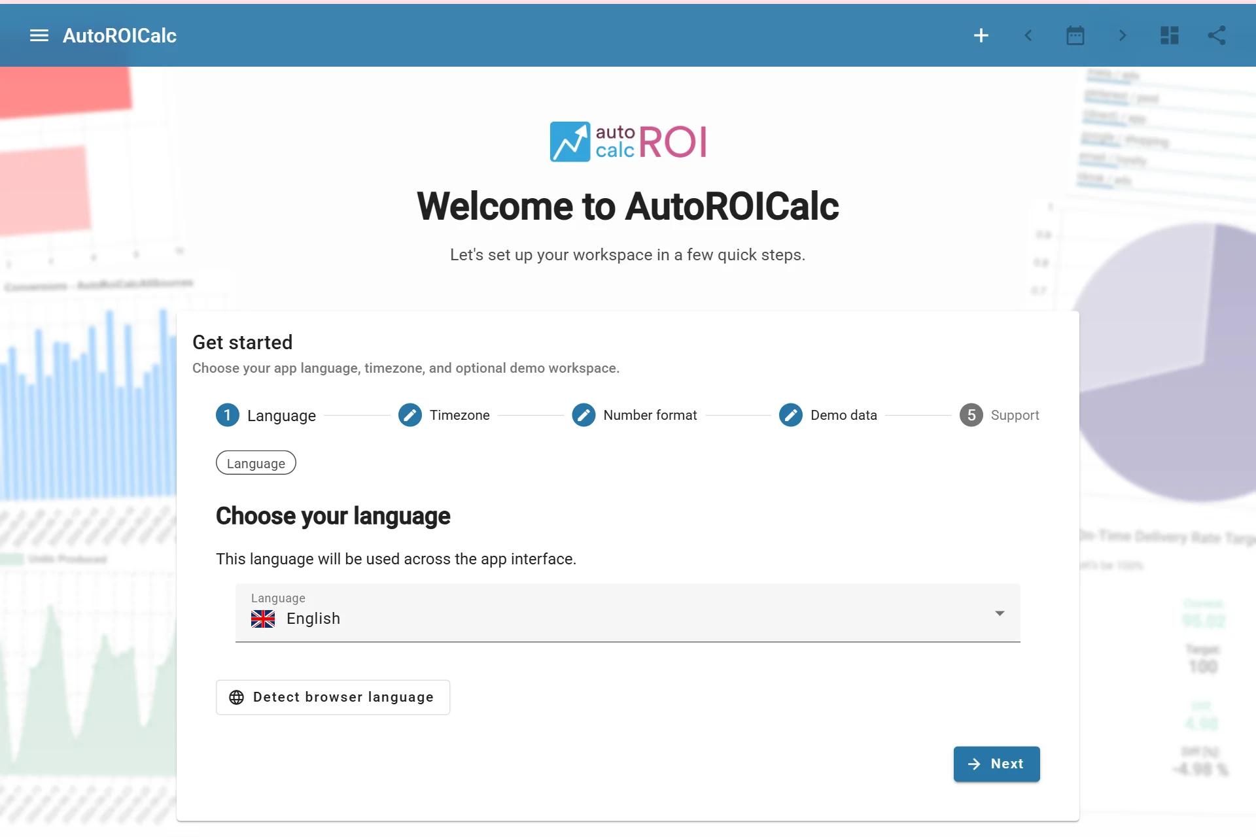
Task: Open the dashboard layout grid icon
Action: [1170, 35]
